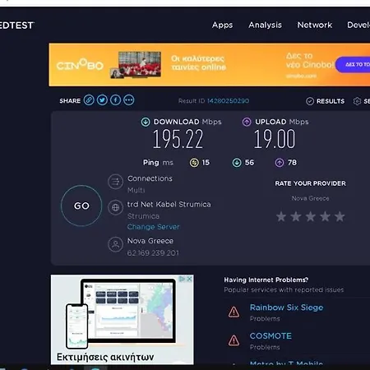The height and width of the screenshot is (370, 370).
Task: Open COSMOTE problems link
Action: tap(271, 336)
